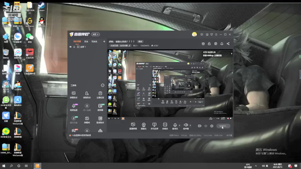Open the notification center in taskbar
The width and height of the screenshot is (301, 169).
(x=296, y=166)
